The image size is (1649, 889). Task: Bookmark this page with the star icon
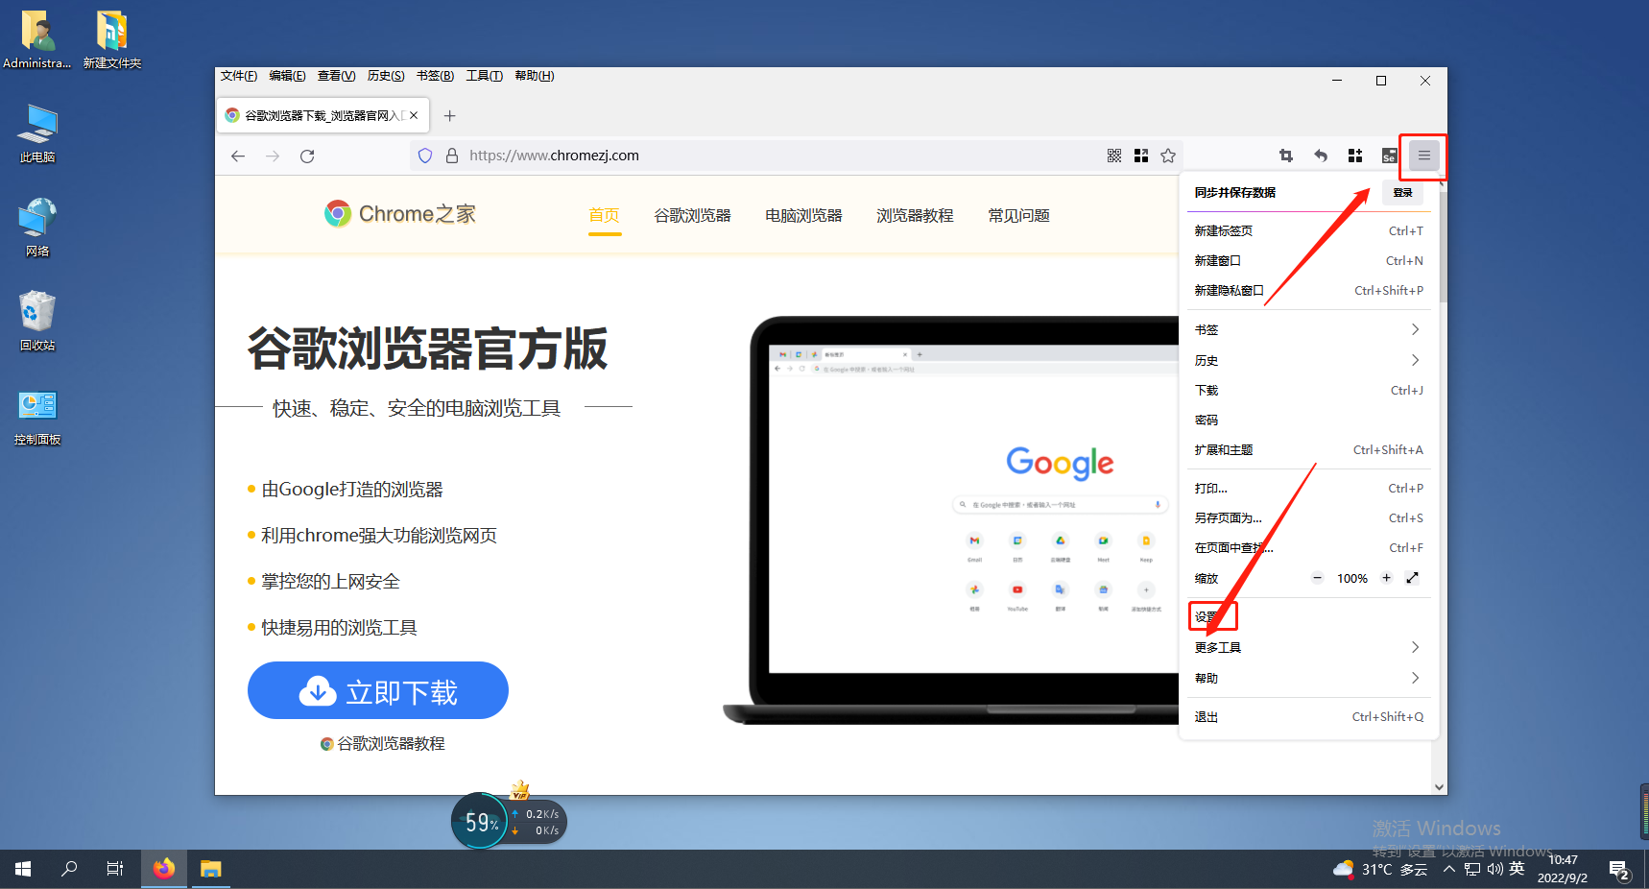[1168, 156]
